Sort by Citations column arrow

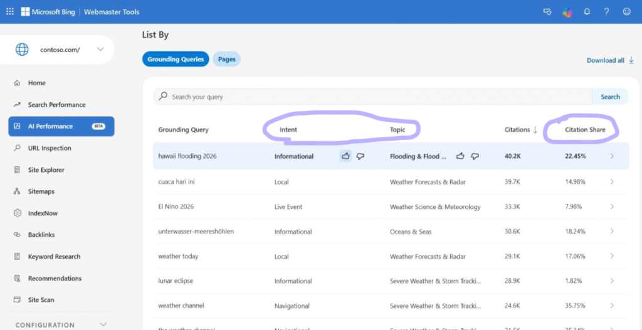[535, 129]
